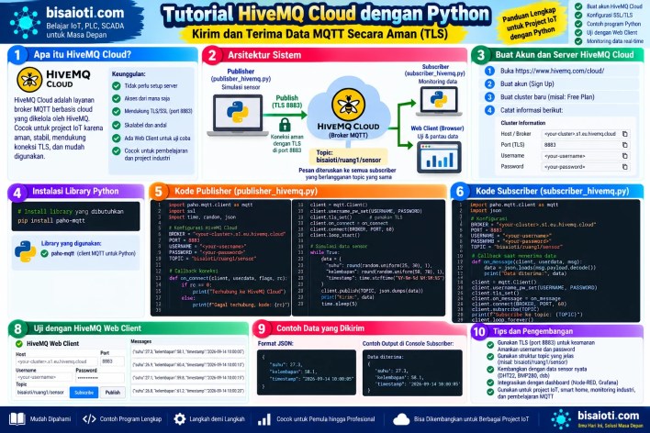
Task: Click the checkmark beside 'Ada Web Client untuk uji coba'
Action: [x=117, y=138]
